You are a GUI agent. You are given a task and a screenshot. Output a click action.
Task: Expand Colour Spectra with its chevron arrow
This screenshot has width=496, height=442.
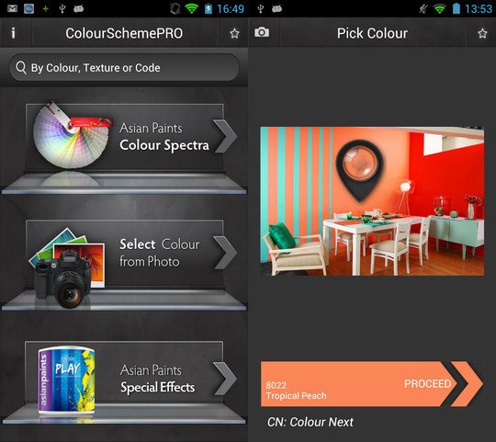click(x=225, y=136)
